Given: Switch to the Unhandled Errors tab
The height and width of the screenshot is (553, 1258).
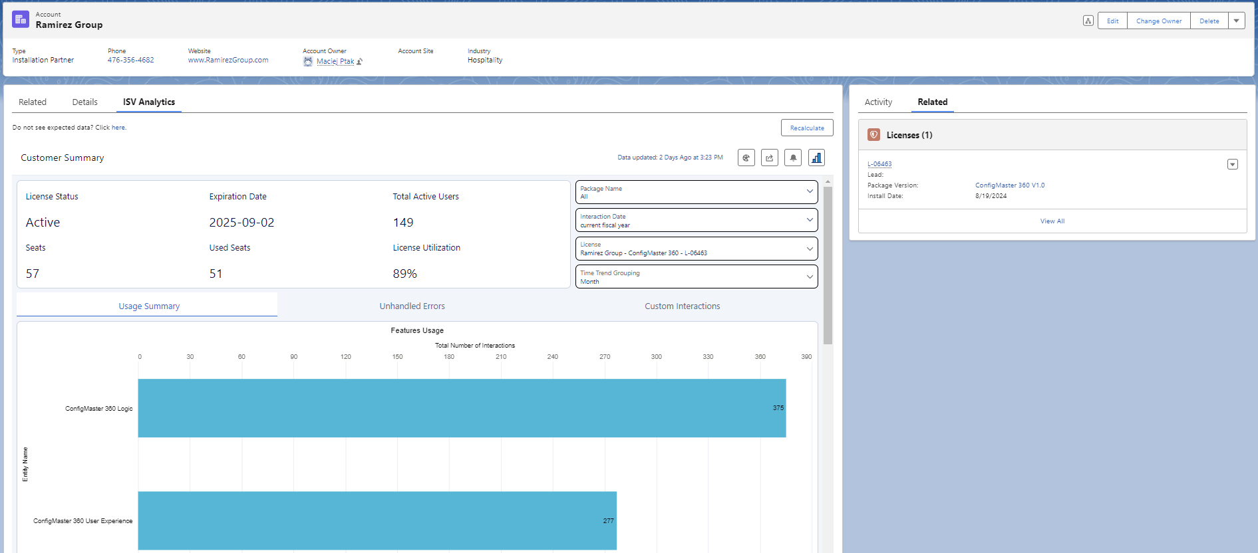Looking at the screenshot, I should pyautogui.click(x=412, y=306).
